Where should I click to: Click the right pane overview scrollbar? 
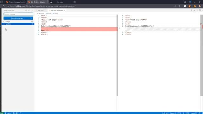[x=202, y=55]
